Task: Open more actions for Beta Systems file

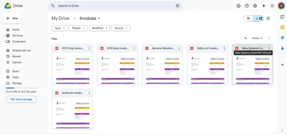Action: tap(269, 48)
